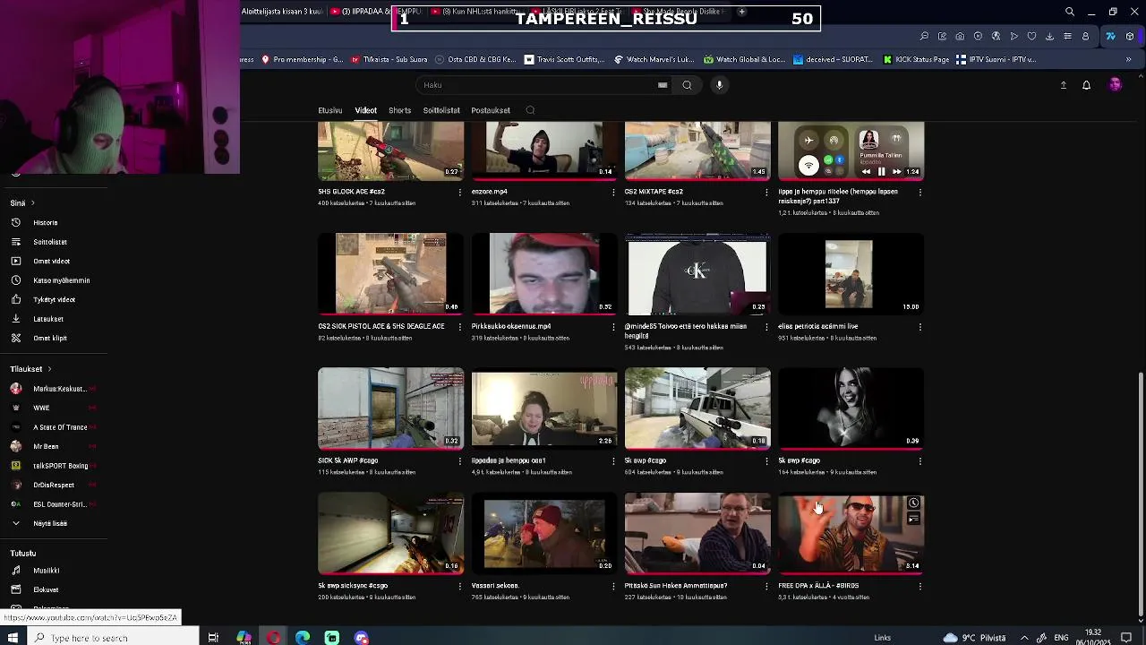The image size is (1146, 645).
Task: Open YouTube notifications bell
Action: pyautogui.click(x=1086, y=85)
